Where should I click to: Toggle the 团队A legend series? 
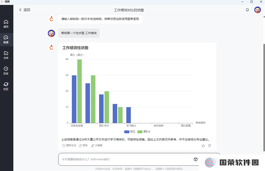click(144, 132)
